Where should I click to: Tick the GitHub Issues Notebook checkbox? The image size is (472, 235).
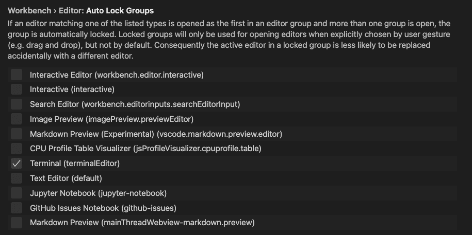pos(17,208)
